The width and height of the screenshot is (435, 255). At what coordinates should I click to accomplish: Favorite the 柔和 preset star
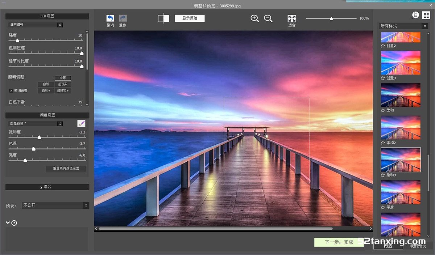(383, 110)
